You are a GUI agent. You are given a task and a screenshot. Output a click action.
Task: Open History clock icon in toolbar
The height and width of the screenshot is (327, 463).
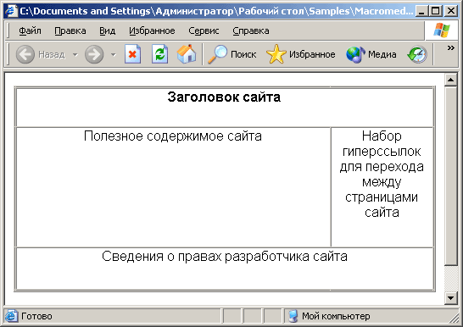[417, 54]
